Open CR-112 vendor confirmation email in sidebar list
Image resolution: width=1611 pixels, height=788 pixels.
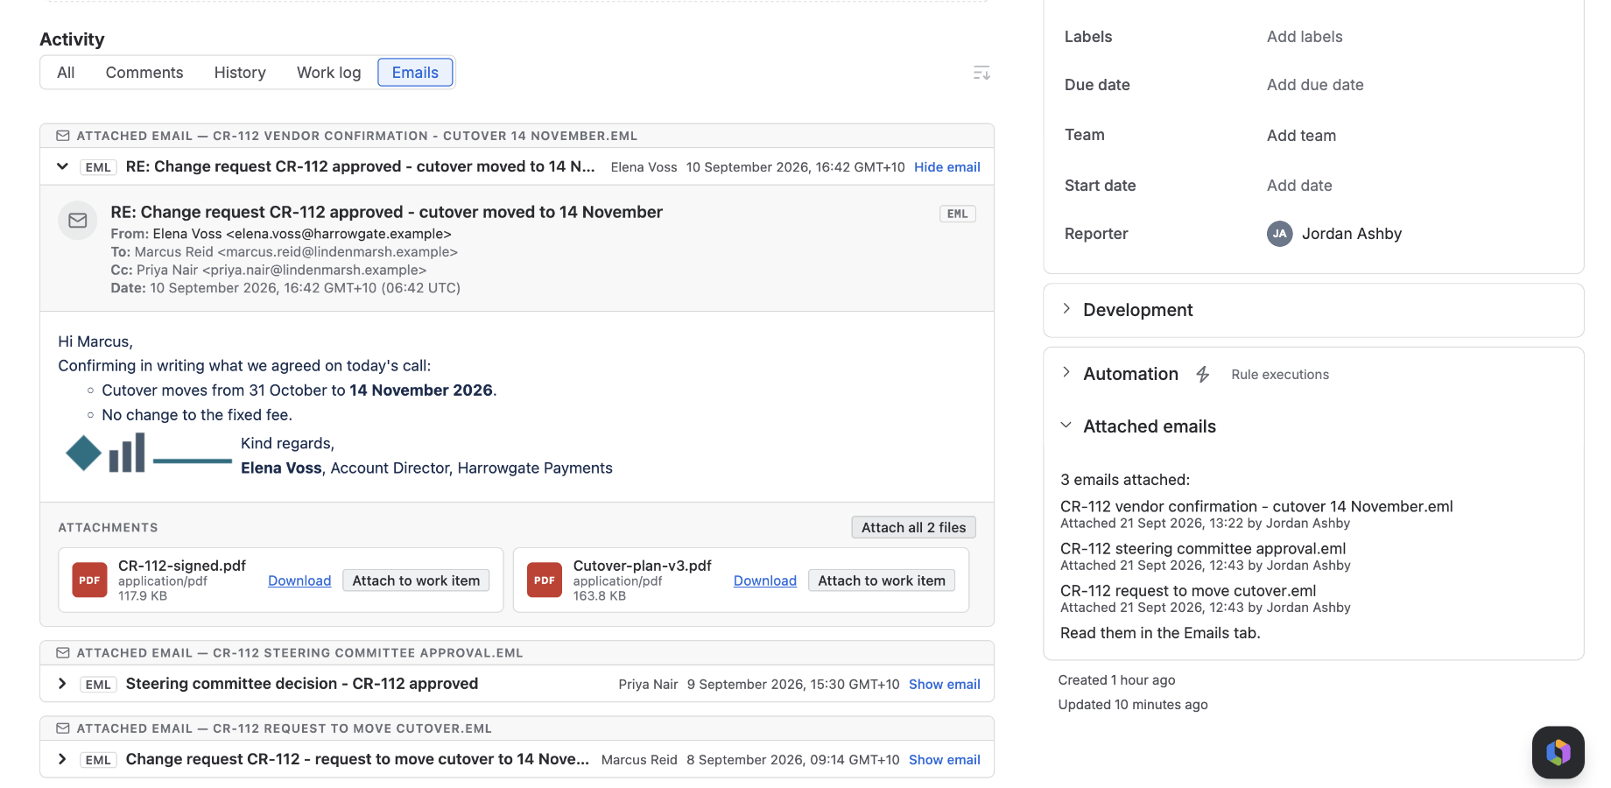click(x=1256, y=506)
